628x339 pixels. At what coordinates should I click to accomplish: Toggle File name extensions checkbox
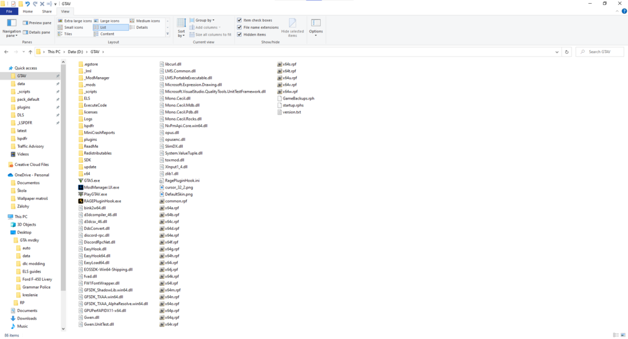(x=257, y=27)
